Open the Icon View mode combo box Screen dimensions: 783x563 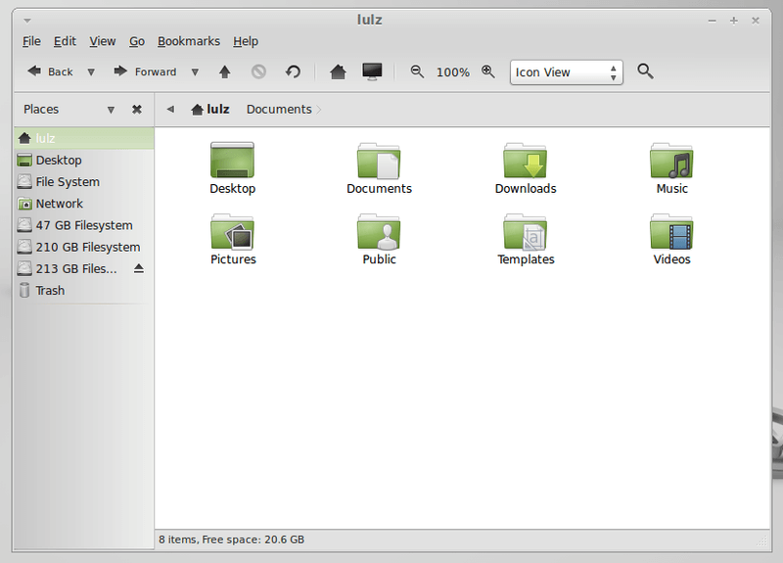point(566,72)
